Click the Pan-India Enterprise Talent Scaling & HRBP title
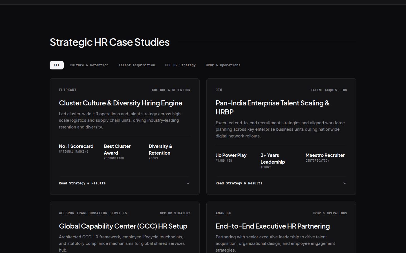 pyautogui.click(x=272, y=107)
